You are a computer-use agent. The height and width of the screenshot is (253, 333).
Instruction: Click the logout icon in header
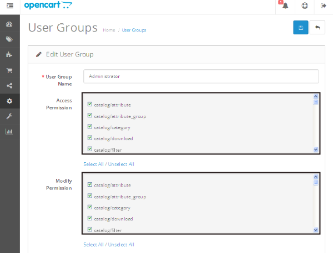pos(323,6)
